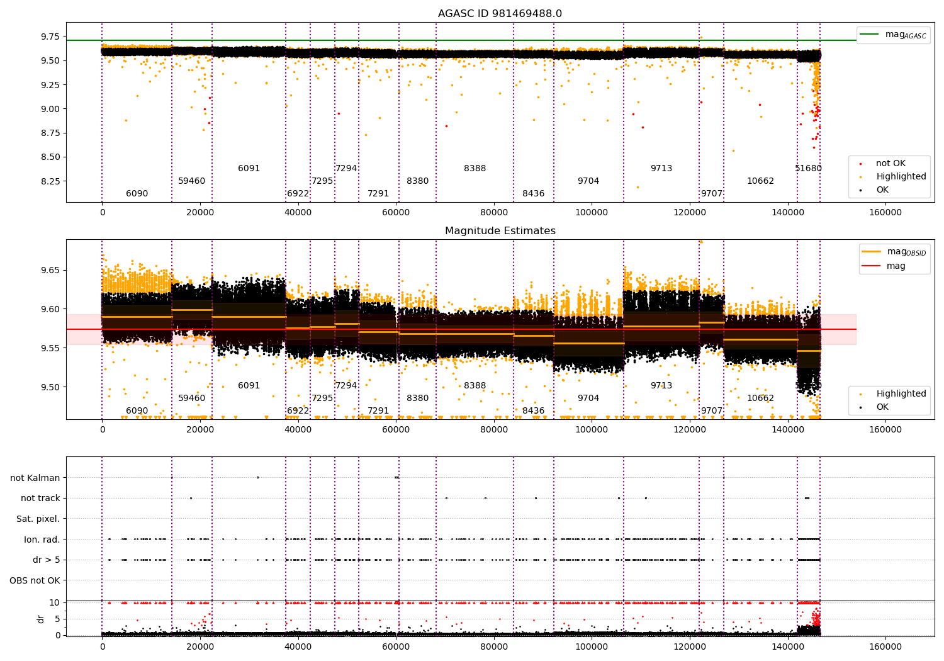
Task: Click the 8.25 y-tick label
Action: point(49,181)
